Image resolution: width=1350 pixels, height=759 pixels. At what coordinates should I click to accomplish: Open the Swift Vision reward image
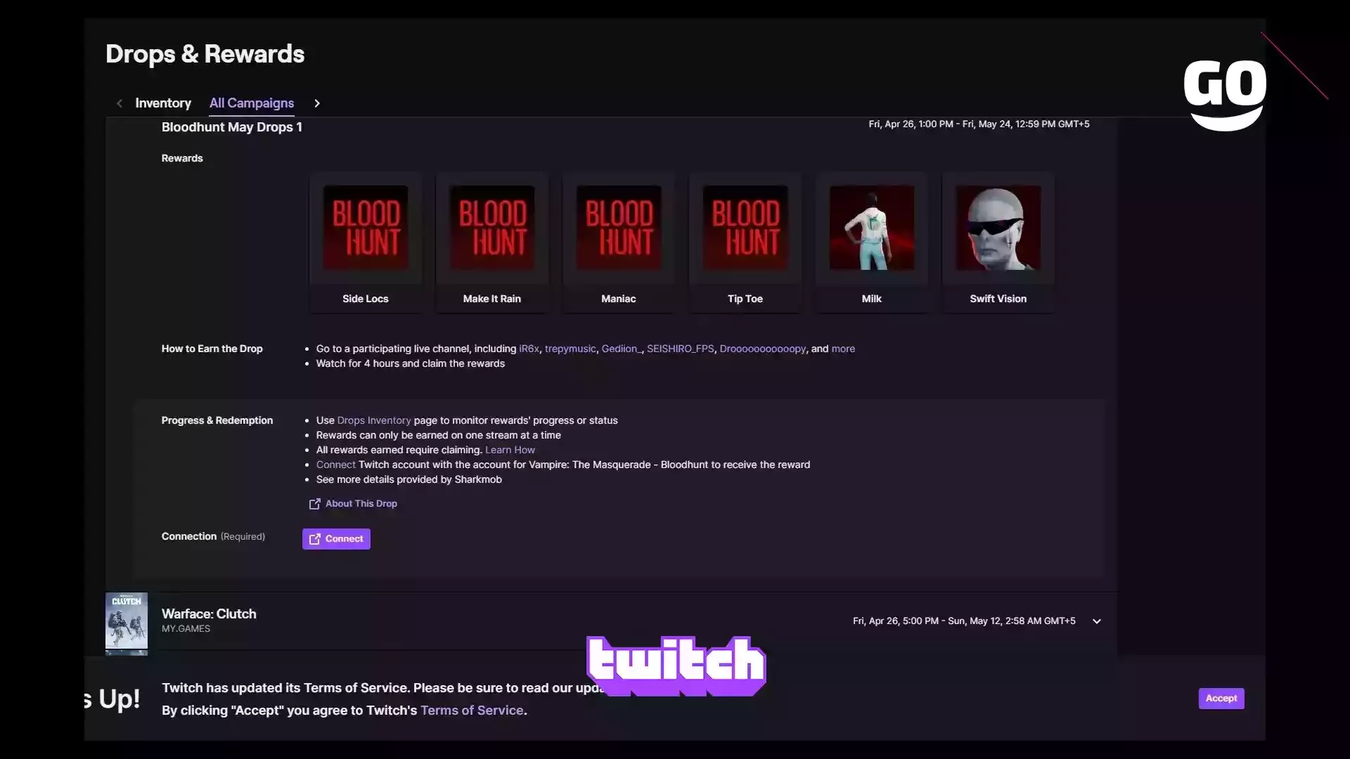click(x=998, y=228)
